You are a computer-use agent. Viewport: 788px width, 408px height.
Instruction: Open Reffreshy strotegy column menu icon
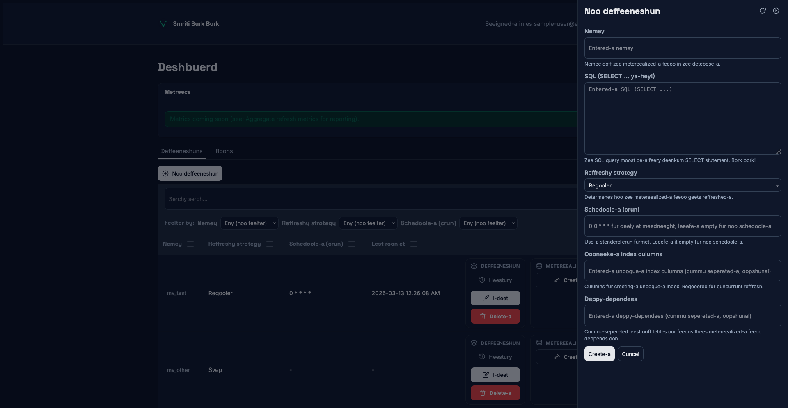click(x=270, y=244)
